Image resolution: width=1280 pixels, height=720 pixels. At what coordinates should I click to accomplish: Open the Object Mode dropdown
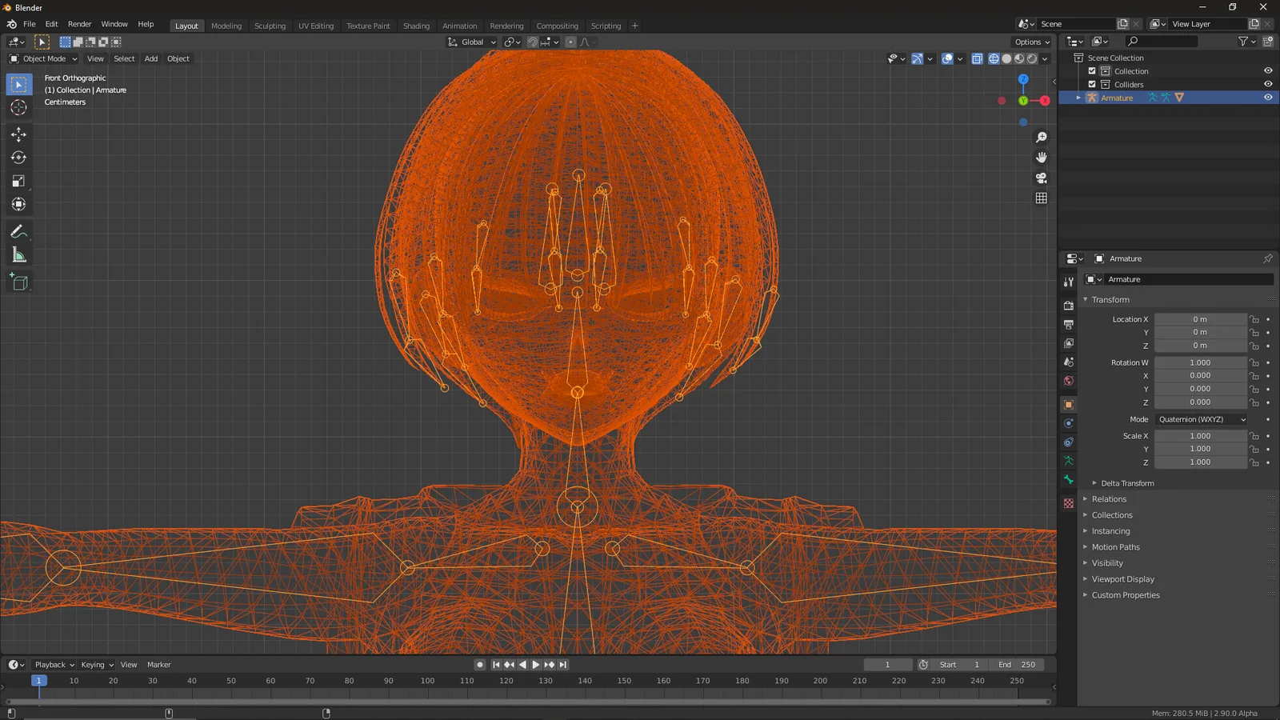pos(42,58)
